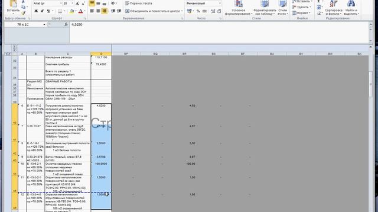
Task: Click the decrease decimal icon
Action: [x=219, y=11]
